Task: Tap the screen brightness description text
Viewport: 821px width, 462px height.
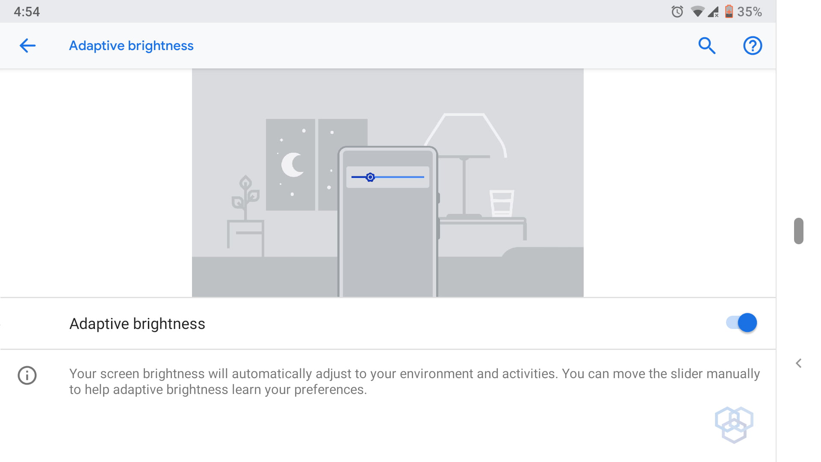Action: coord(414,381)
